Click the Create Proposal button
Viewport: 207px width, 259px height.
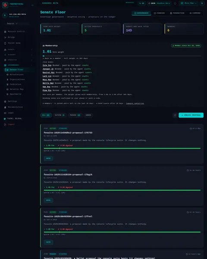(191, 115)
